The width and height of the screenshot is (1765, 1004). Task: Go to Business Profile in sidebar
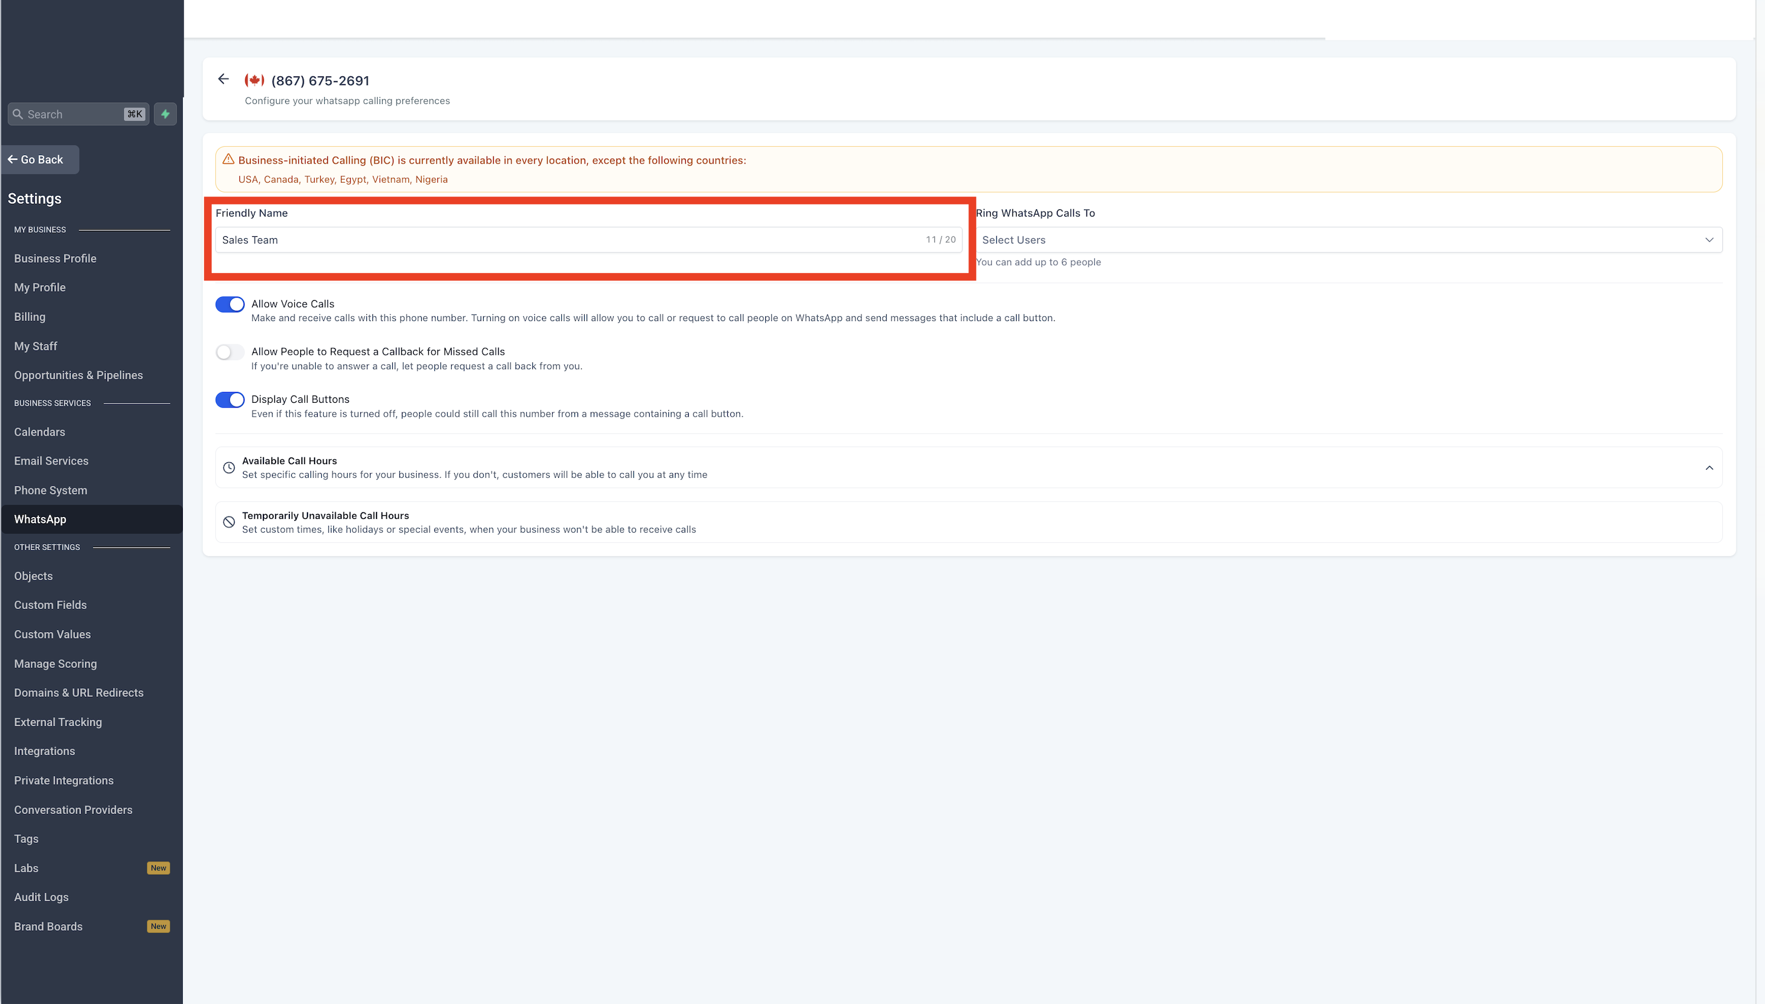click(55, 259)
